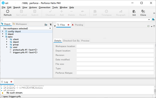Click the protect.p4s file icon
156x98 pixels.
tap(10, 50)
